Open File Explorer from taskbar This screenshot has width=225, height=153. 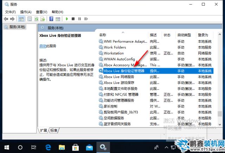coord(62,147)
